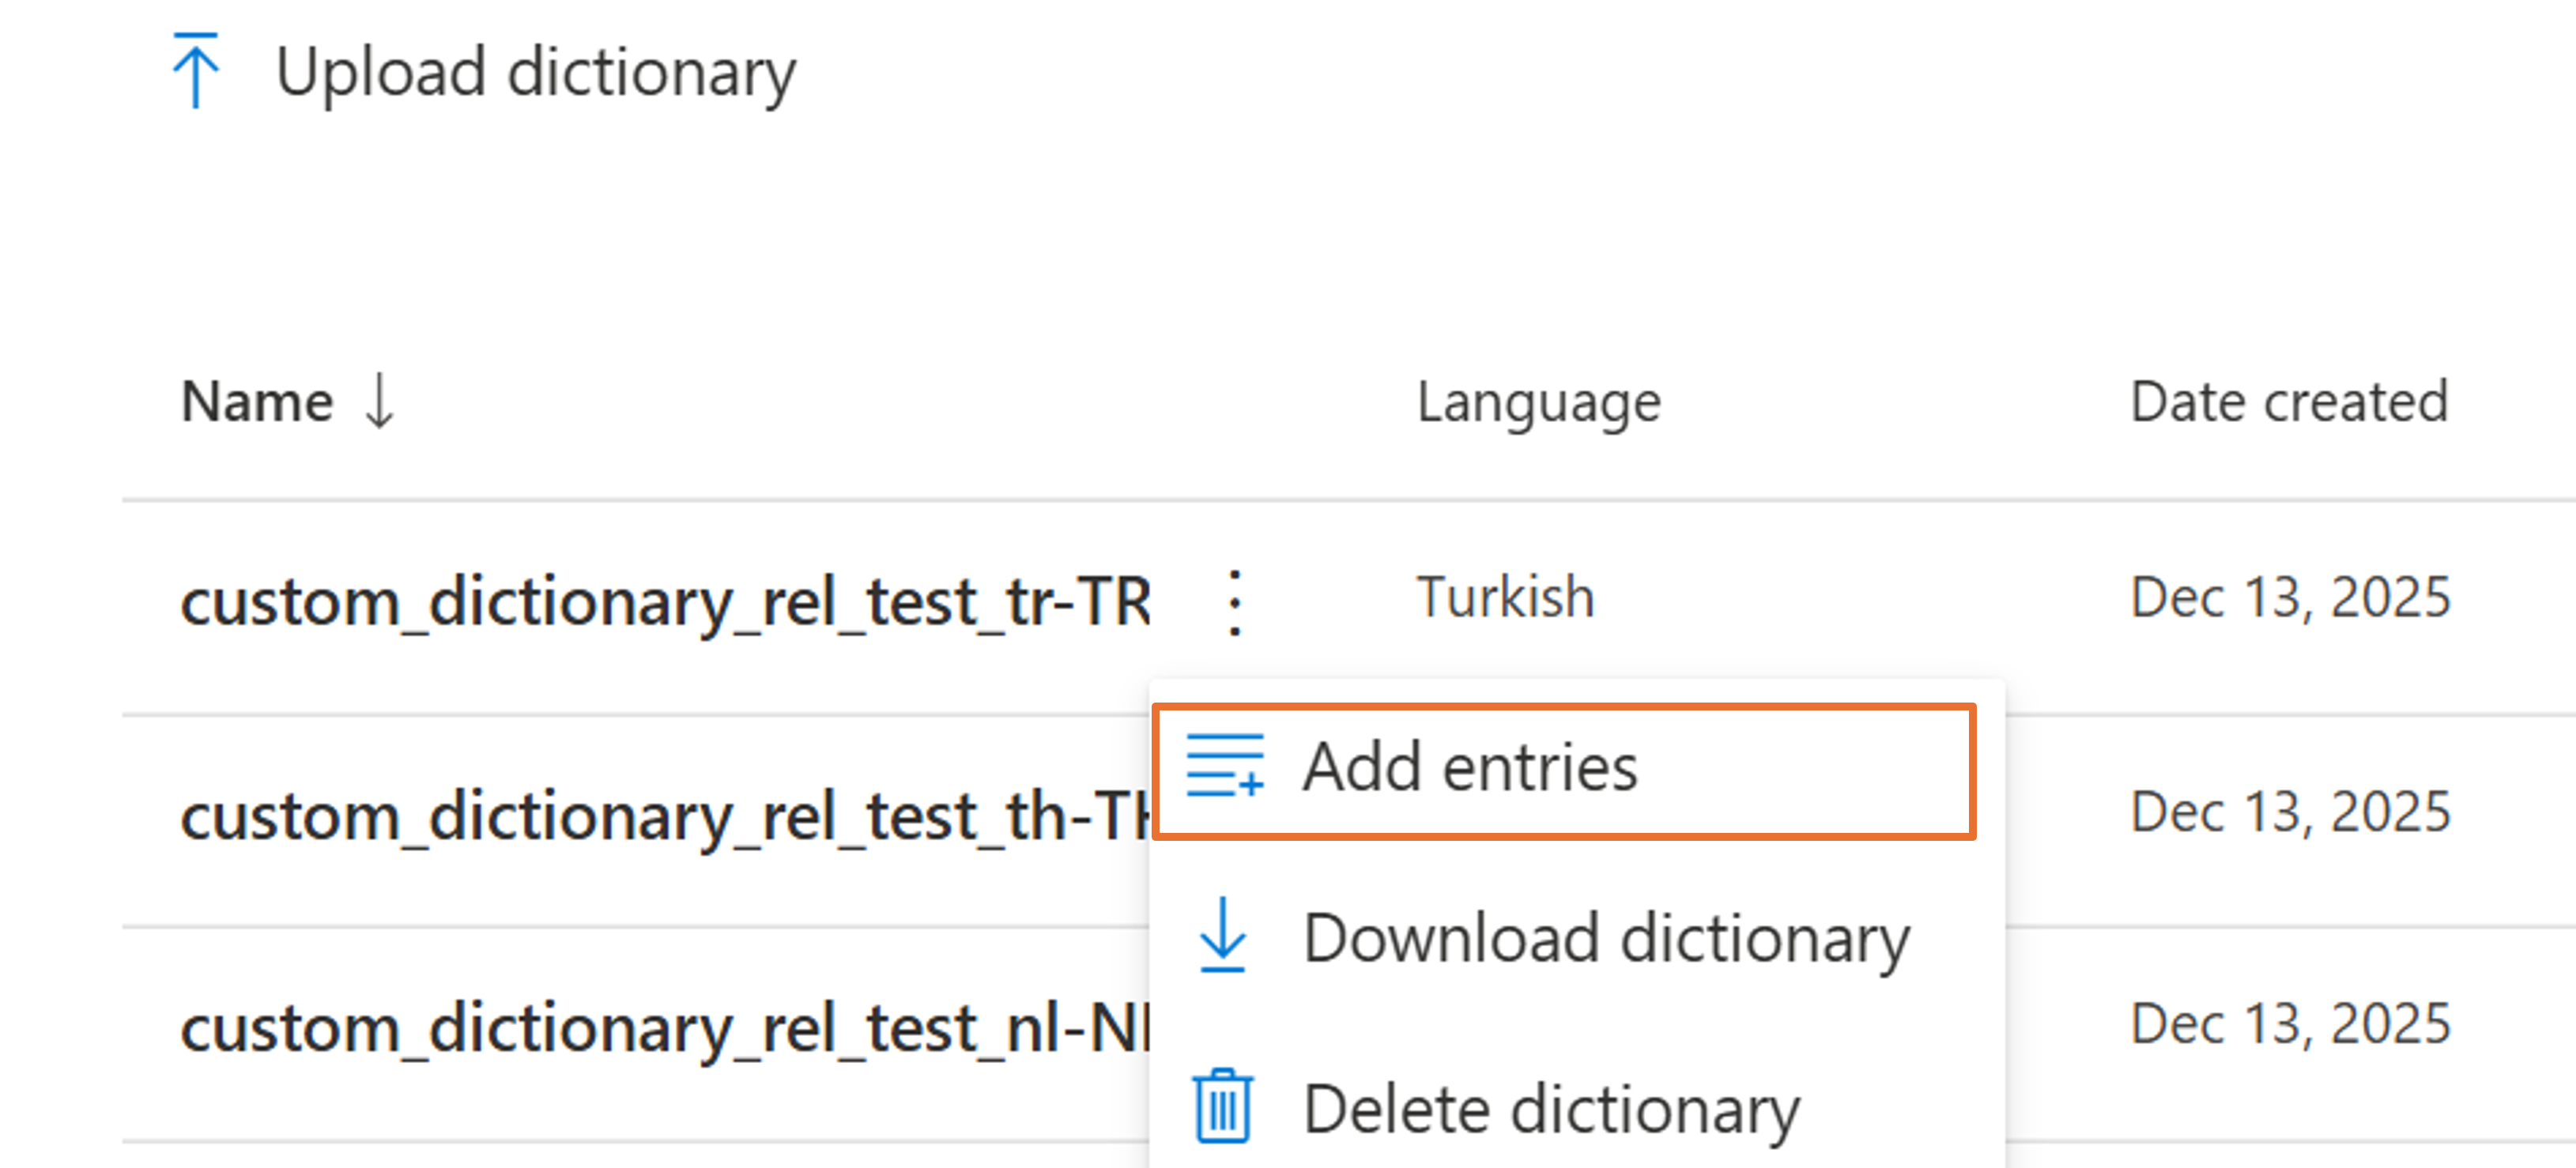
Task: Click the Date created column header
Action: tap(2290, 402)
